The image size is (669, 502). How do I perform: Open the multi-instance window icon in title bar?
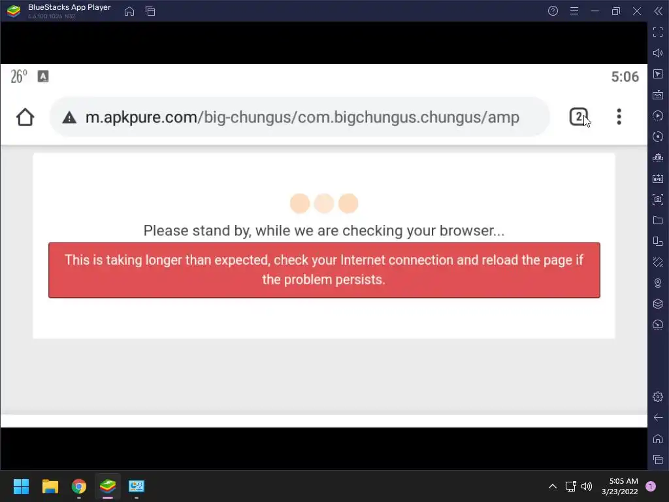click(150, 12)
